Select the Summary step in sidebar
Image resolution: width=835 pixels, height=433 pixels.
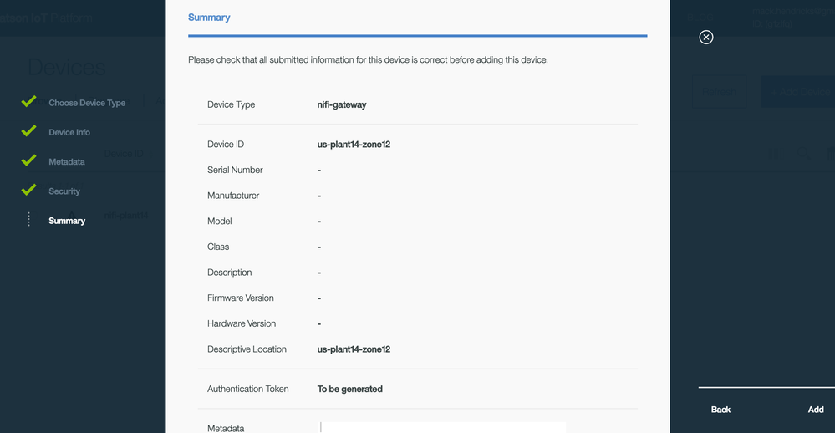coord(67,221)
